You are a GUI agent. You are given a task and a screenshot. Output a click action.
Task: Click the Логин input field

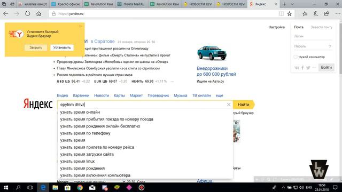click(x=313, y=36)
